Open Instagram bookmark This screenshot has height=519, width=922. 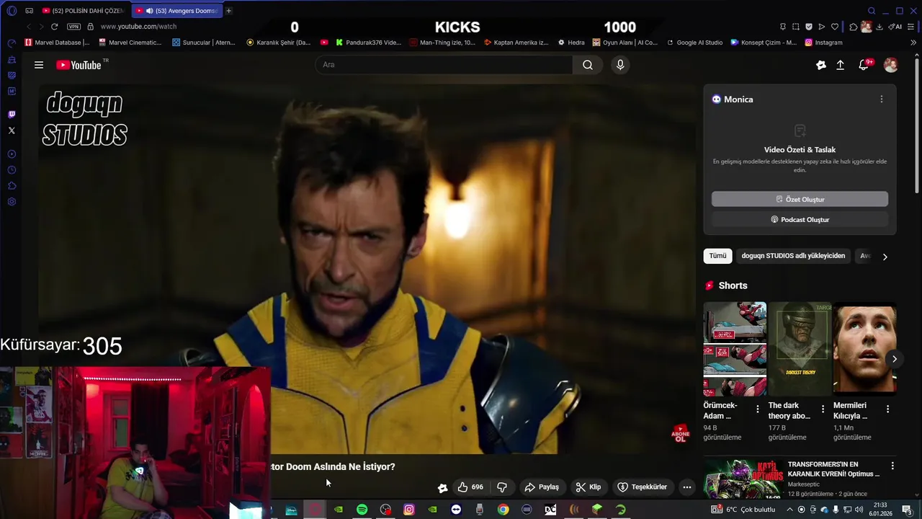pyautogui.click(x=824, y=43)
